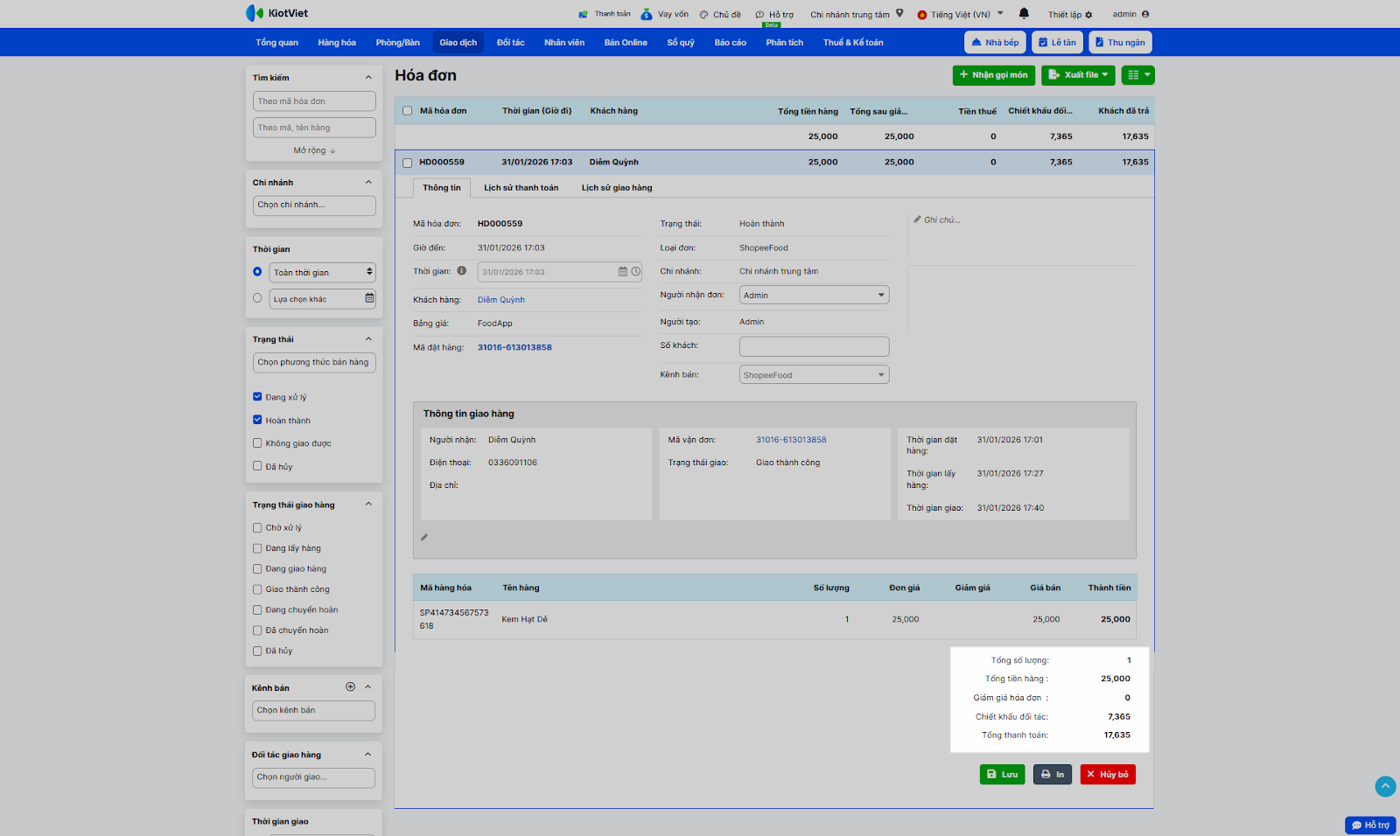Edit the Ghi chú note pencil

(917, 219)
